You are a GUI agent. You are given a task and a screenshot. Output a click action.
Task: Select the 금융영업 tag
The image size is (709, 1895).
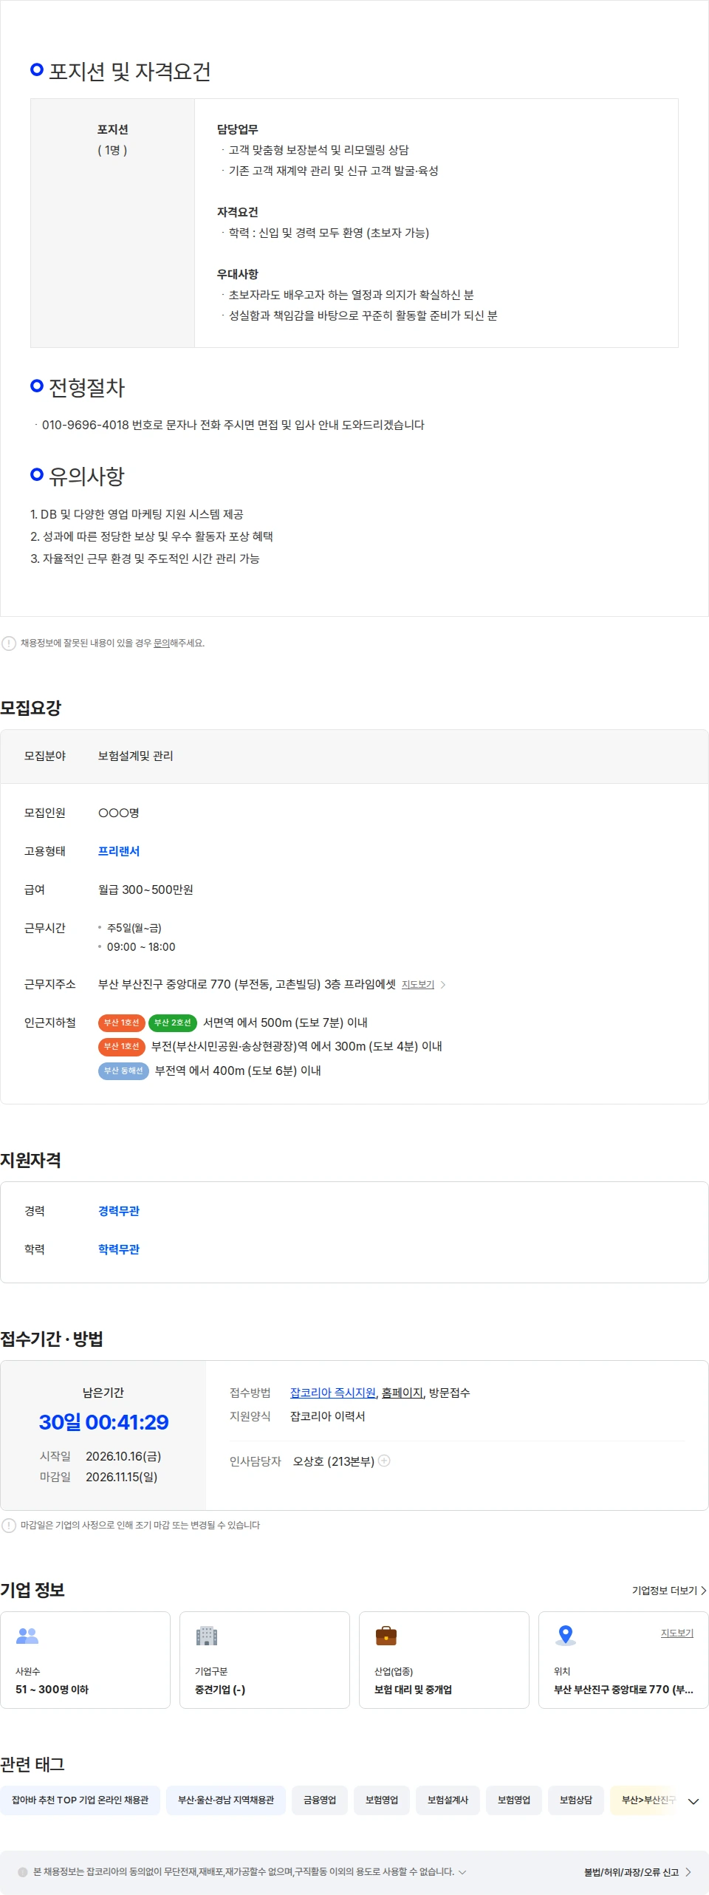(x=320, y=1800)
